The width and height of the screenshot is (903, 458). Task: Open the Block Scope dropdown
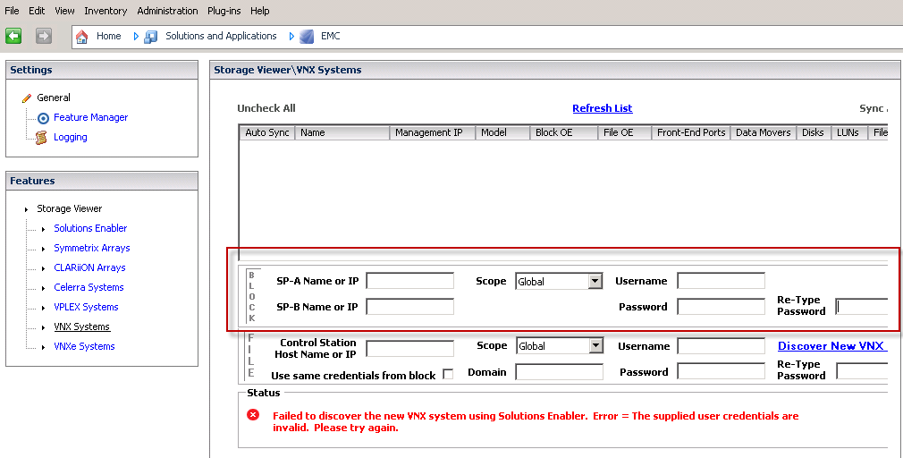(595, 281)
